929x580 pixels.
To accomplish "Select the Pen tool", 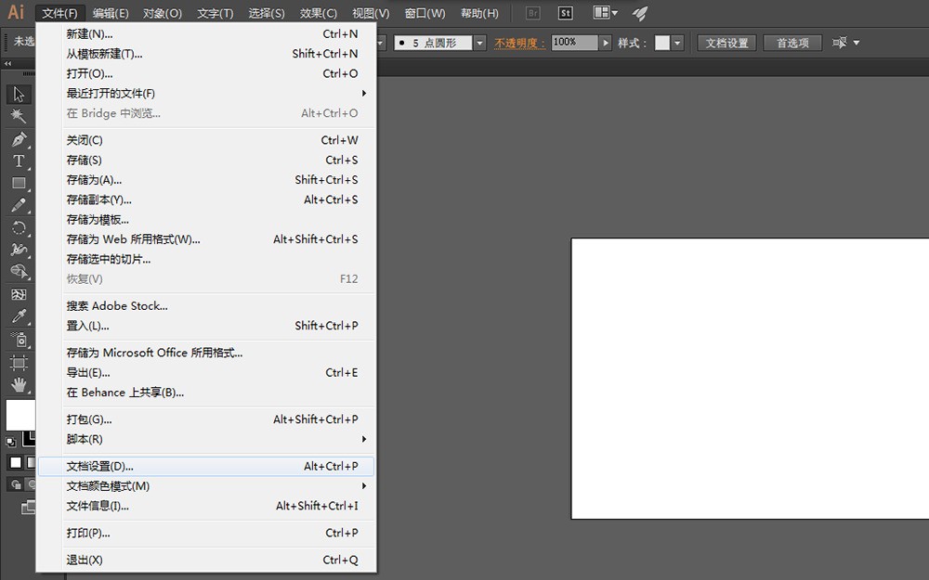I will (x=19, y=139).
